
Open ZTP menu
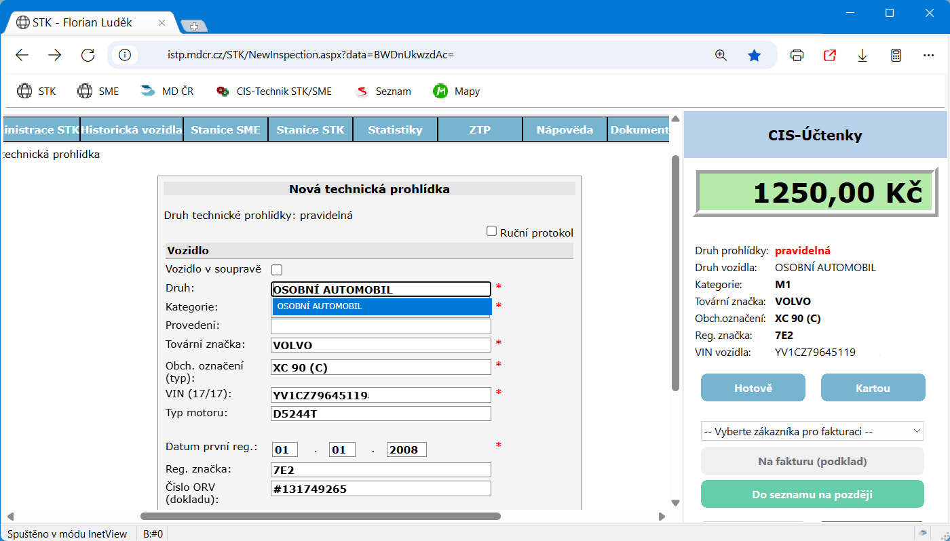[480, 129]
